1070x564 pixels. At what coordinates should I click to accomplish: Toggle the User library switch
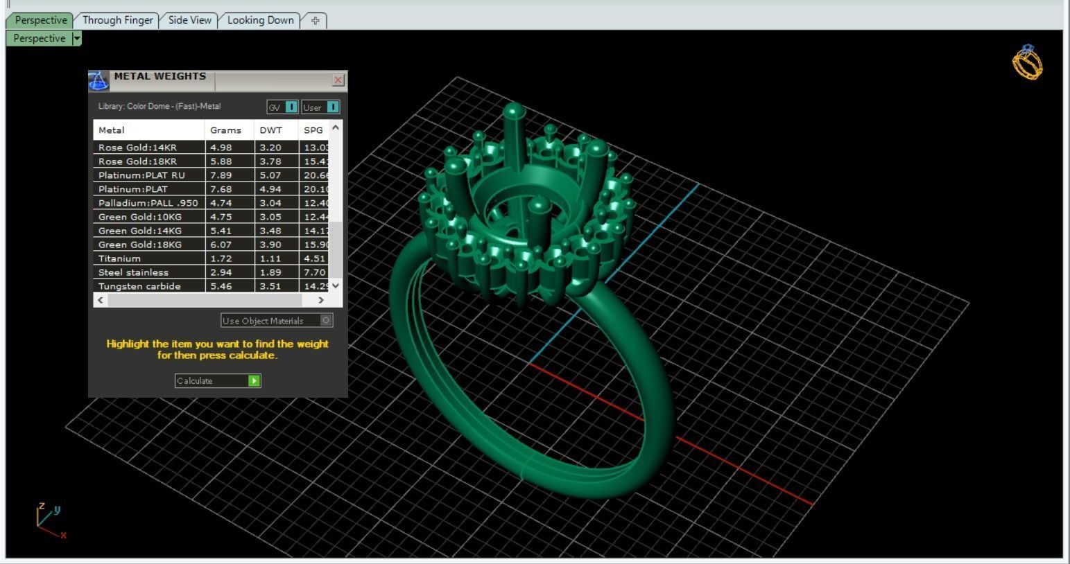pos(333,107)
